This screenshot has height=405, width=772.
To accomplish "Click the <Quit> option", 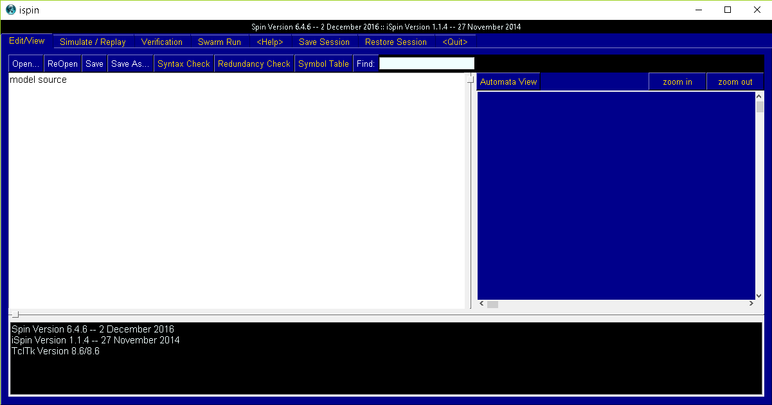I will coord(455,42).
